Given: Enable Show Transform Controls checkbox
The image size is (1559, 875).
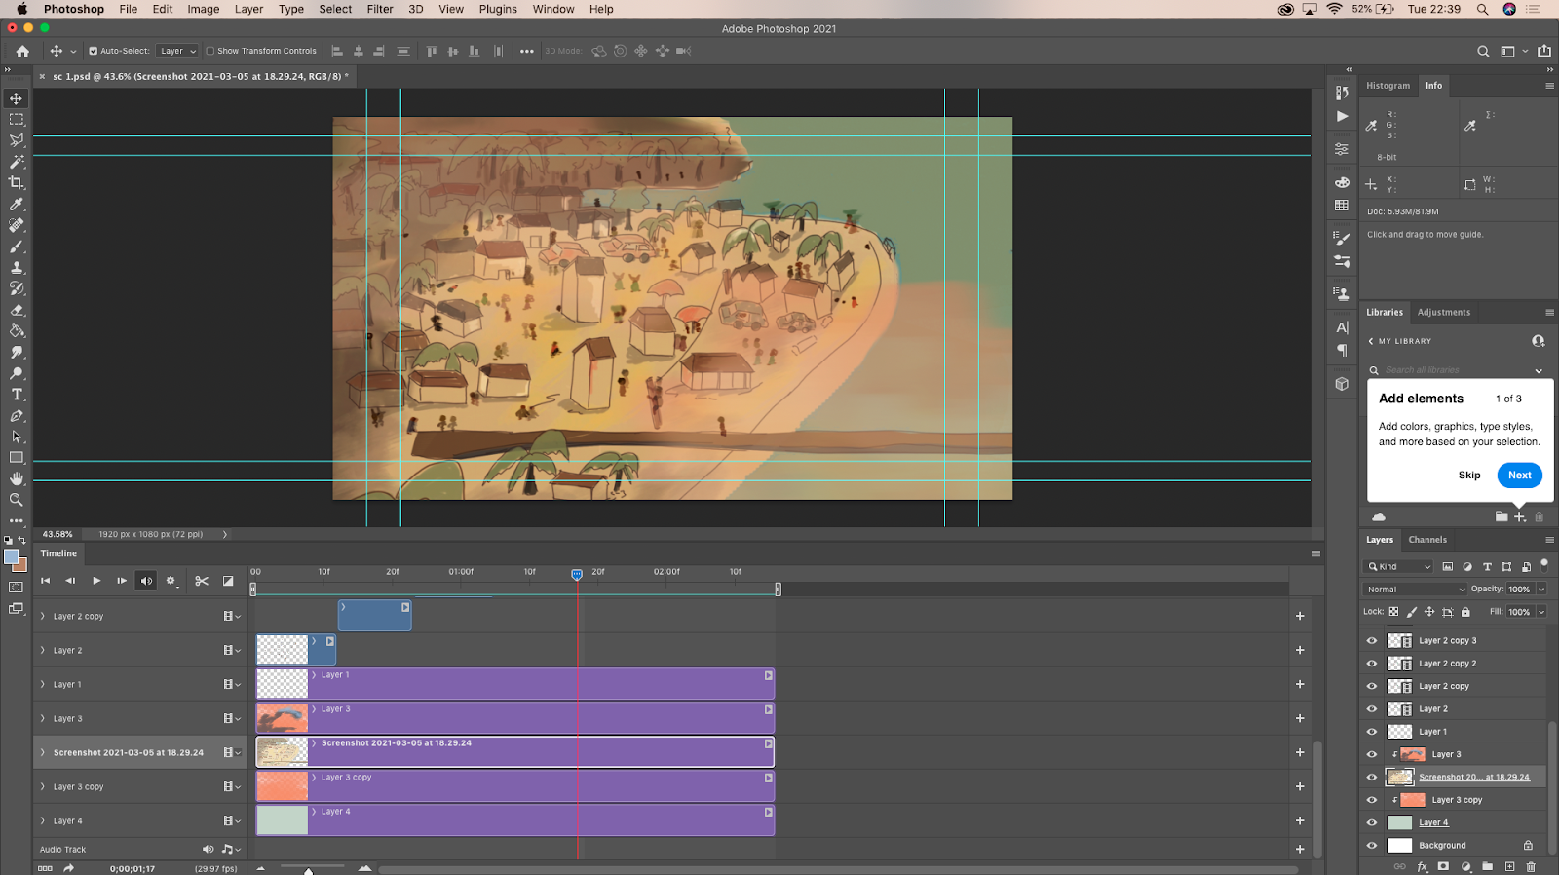Looking at the screenshot, I should [209, 51].
